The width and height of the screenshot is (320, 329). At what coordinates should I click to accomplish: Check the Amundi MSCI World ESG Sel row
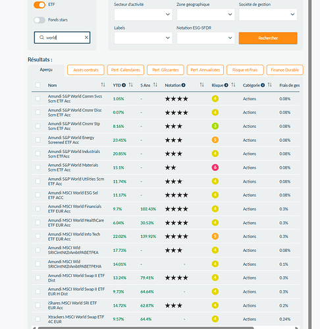[x=38, y=195]
